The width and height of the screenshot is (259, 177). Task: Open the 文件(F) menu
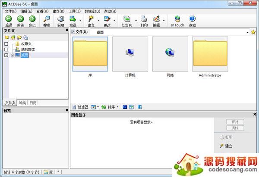(x=10, y=11)
